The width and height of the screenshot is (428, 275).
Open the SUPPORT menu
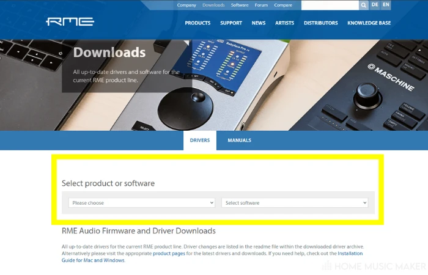point(231,23)
